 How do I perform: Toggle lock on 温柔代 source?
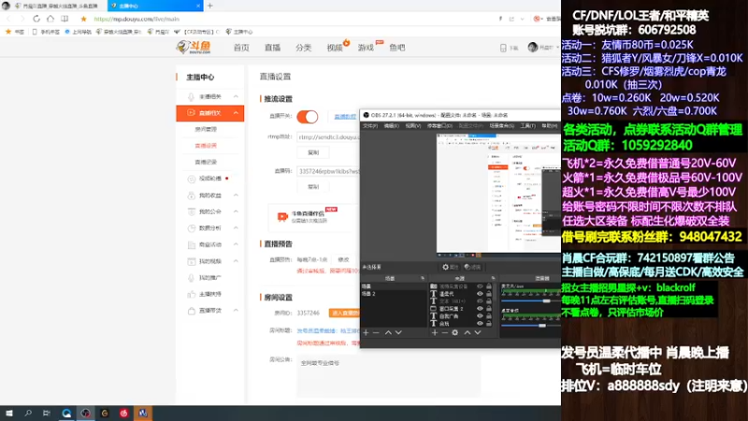click(x=489, y=294)
